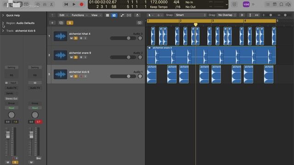Click the Catch Playhead button
This screenshot has width=294, height=165.
pos(137,15)
